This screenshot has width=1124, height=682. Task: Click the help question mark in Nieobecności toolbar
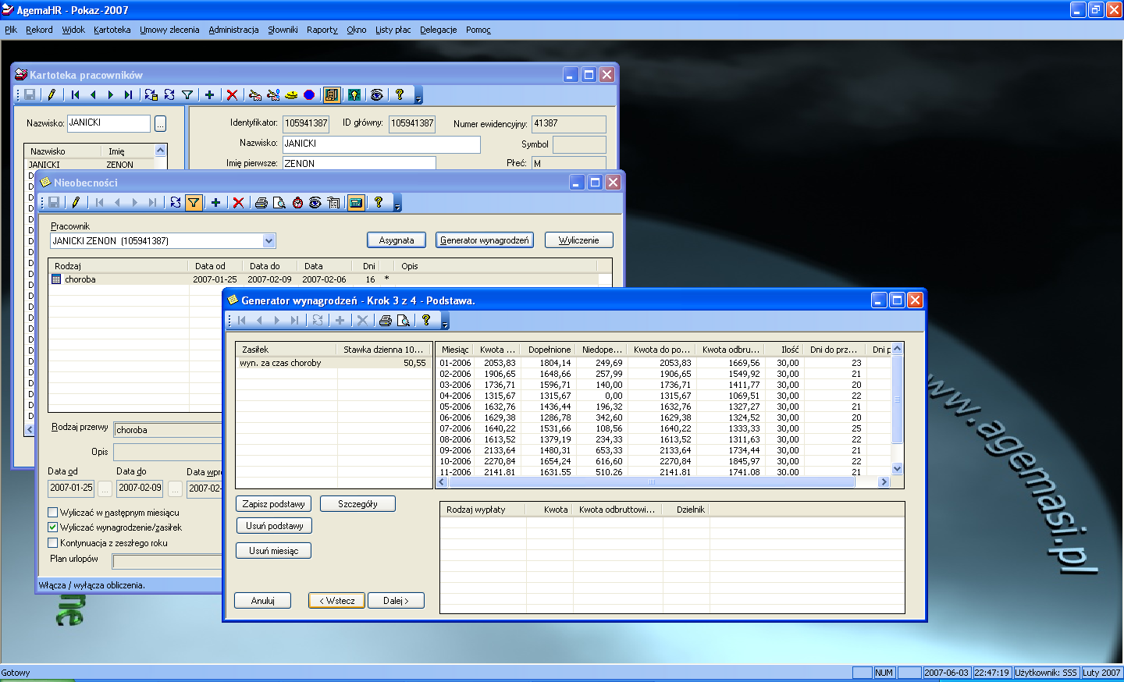379,202
